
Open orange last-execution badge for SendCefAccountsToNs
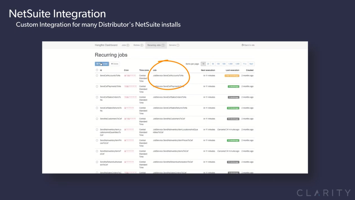point(232,76)
